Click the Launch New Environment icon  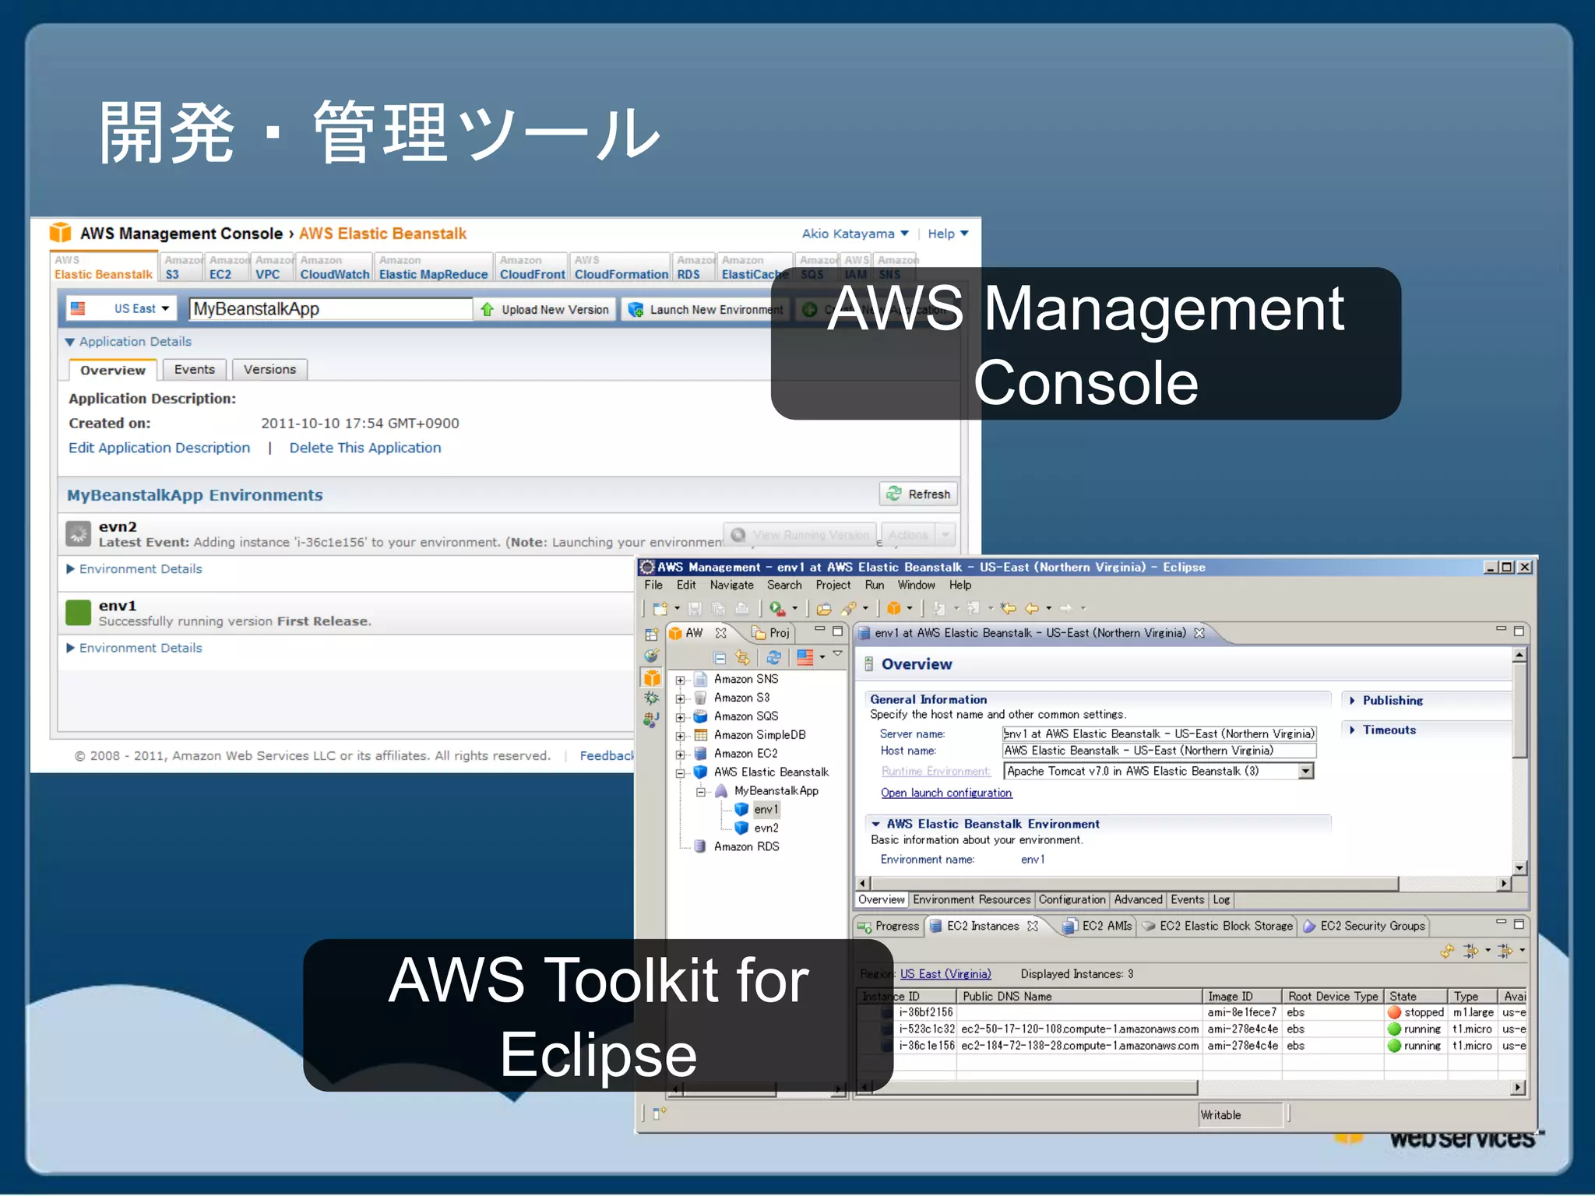(x=636, y=309)
